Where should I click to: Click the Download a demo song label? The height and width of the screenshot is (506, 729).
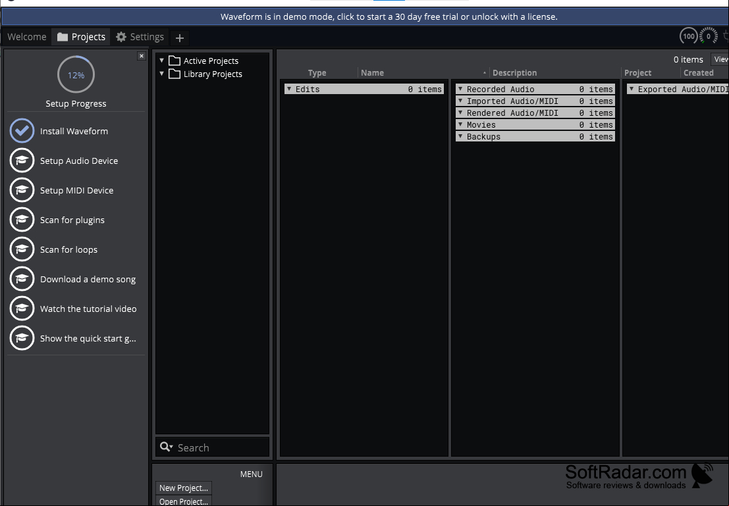[x=88, y=279]
